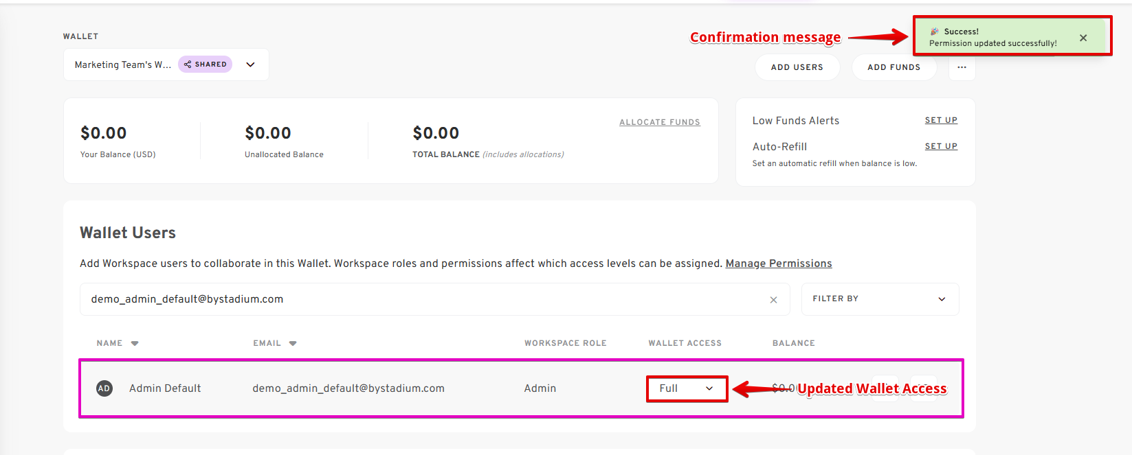Set up Auto-Refill
The image size is (1132, 455).
pyautogui.click(x=941, y=146)
